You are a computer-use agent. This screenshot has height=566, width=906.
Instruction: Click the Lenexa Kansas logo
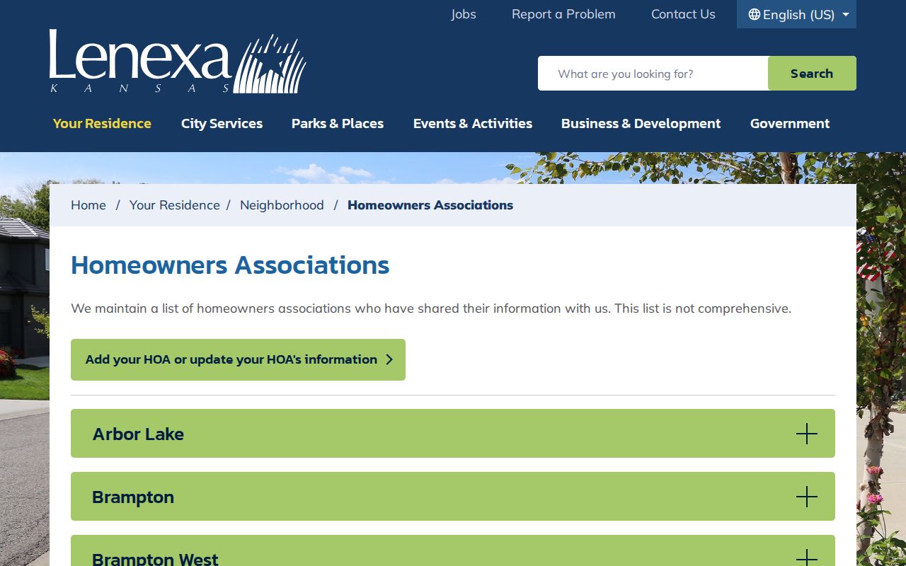pyautogui.click(x=178, y=63)
